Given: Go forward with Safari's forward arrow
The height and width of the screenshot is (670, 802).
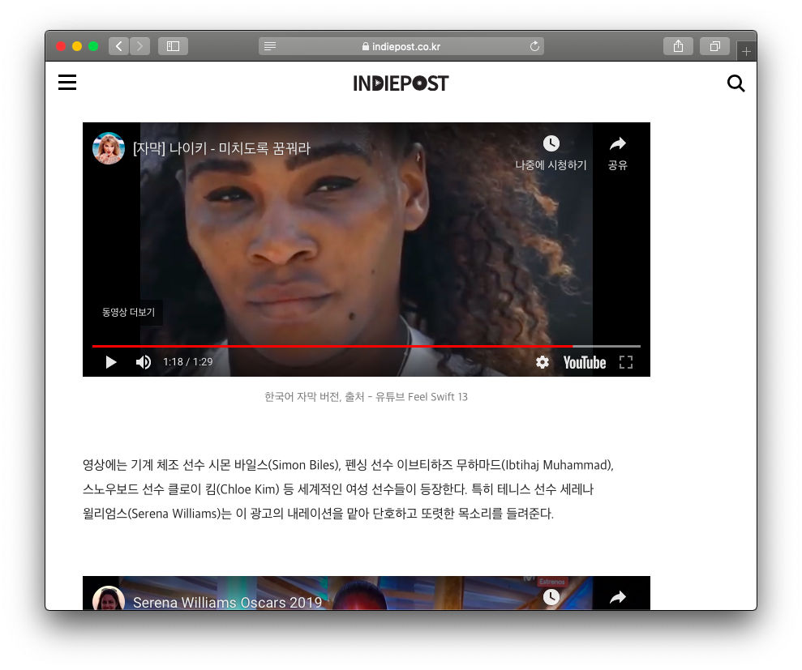Looking at the screenshot, I should tap(139, 46).
